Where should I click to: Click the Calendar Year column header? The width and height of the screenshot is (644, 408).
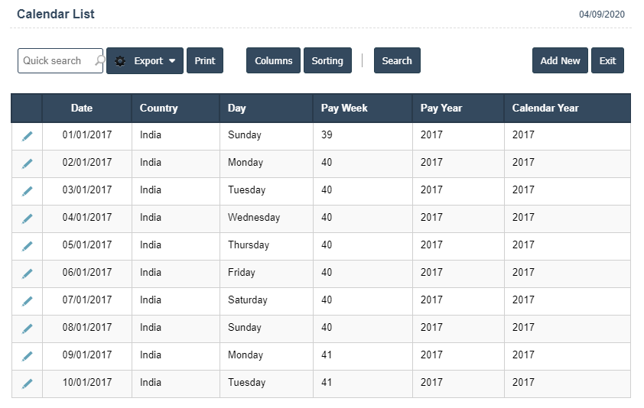[x=545, y=108]
